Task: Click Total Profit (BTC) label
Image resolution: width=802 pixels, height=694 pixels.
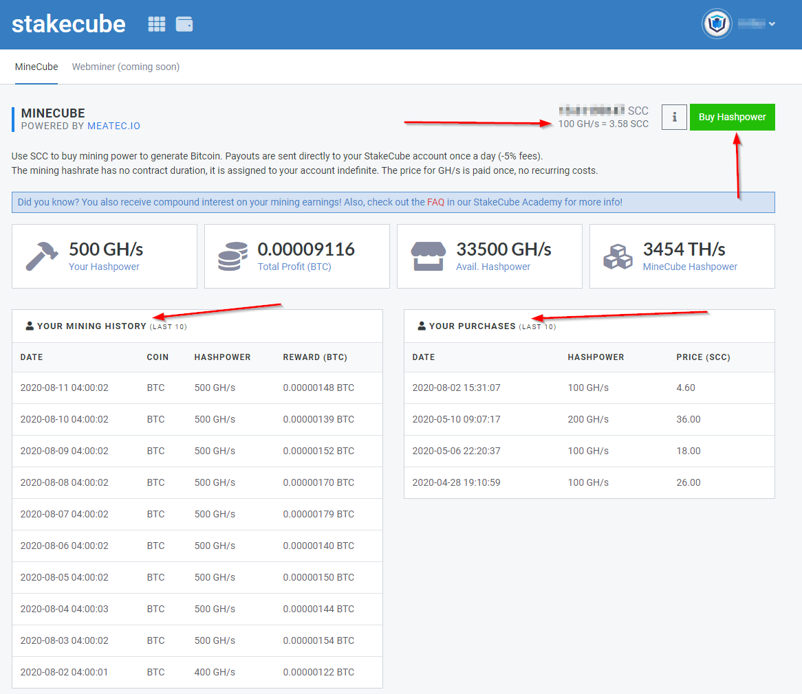Action: click(x=294, y=267)
